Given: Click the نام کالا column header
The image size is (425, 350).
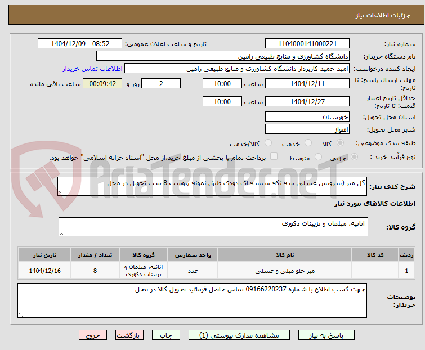Looking at the screenshot, I should click(285, 255).
